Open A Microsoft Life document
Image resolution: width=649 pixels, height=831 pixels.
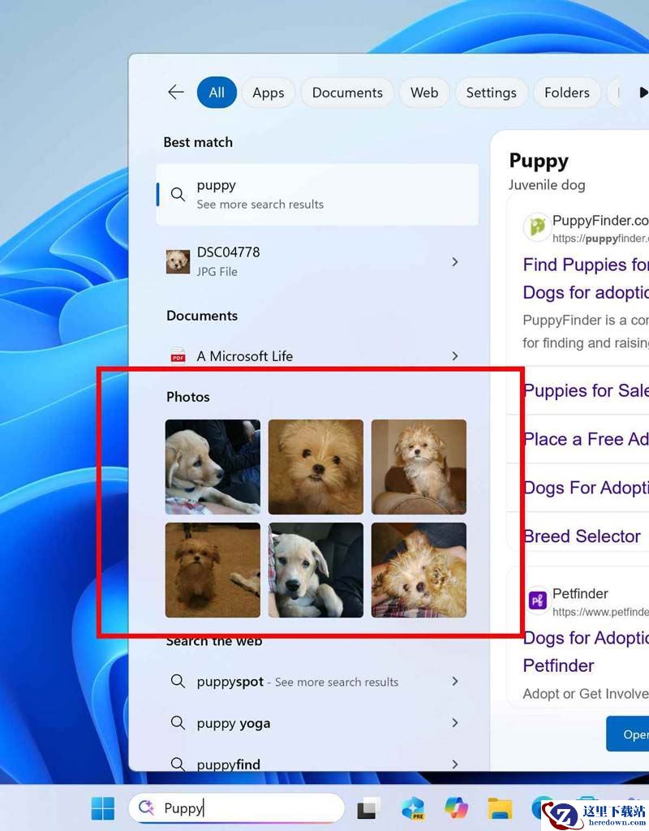pyautogui.click(x=317, y=356)
